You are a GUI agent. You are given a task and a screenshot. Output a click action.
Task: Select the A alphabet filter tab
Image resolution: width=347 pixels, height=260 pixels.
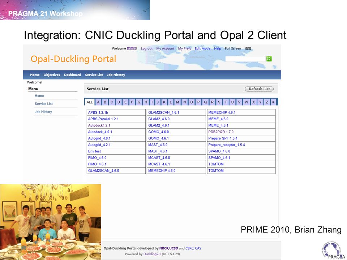point(98,102)
